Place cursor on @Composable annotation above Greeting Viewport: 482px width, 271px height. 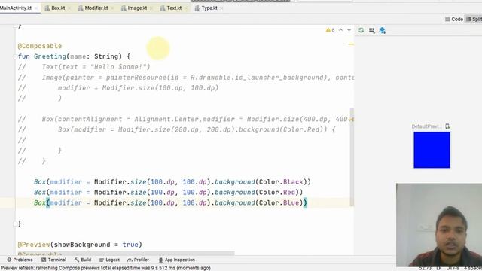pos(40,46)
